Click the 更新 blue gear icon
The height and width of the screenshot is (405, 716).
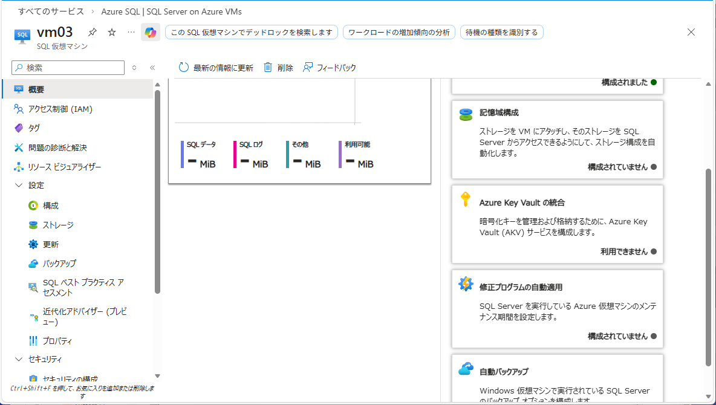pos(33,244)
